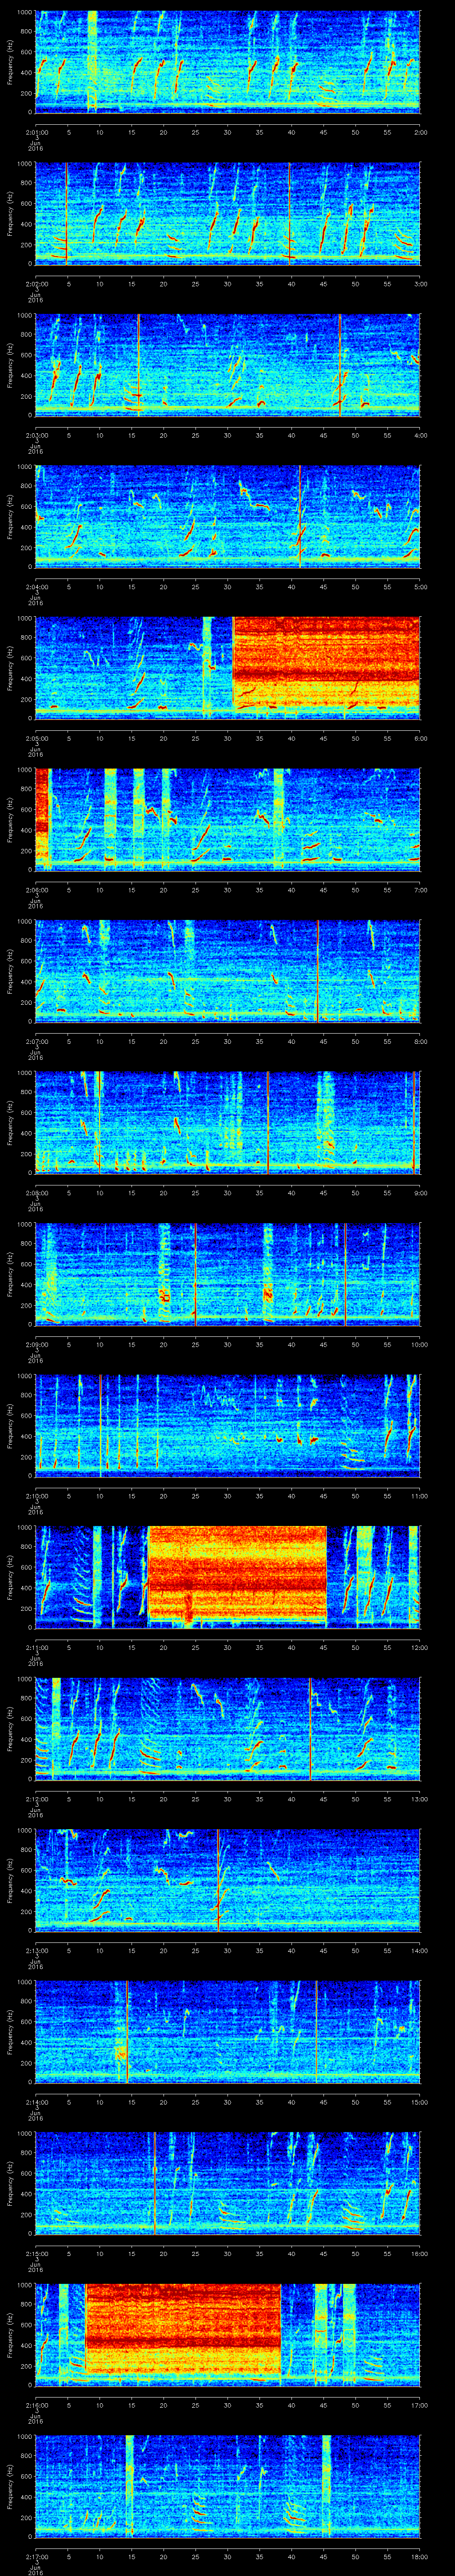Viewport: 455px width, 2576px height.
Task: Click the "2:13:00" start time label
Action: pyautogui.click(x=37, y=1950)
